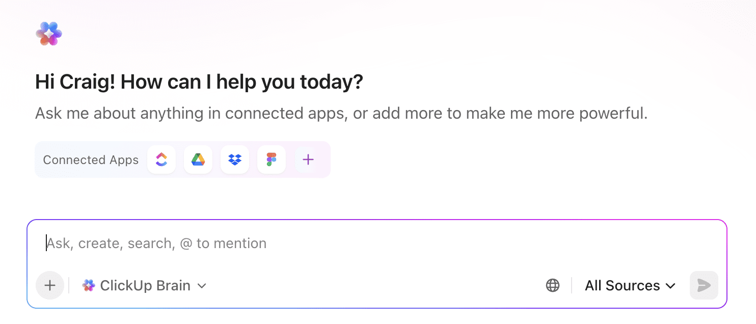The height and width of the screenshot is (324, 756).
Task: Toggle web search globe icon
Action: click(553, 285)
